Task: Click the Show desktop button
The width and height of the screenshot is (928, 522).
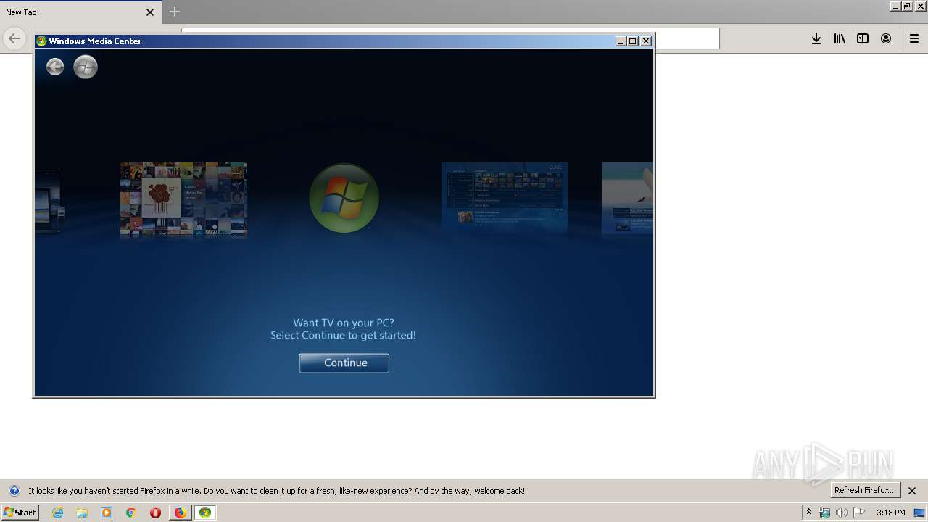Action: pyautogui.click(x=920, y=513)
